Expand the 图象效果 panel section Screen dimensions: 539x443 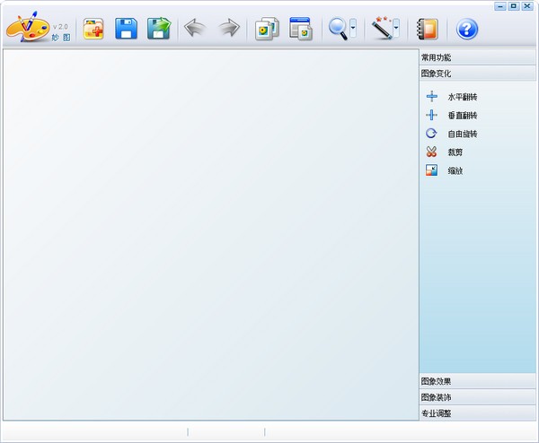[477, 381]
